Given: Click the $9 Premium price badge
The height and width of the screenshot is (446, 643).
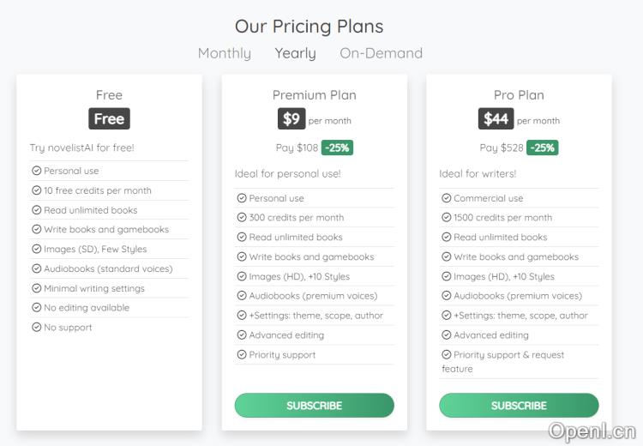Looking at the screenshot, I should 291,119.
